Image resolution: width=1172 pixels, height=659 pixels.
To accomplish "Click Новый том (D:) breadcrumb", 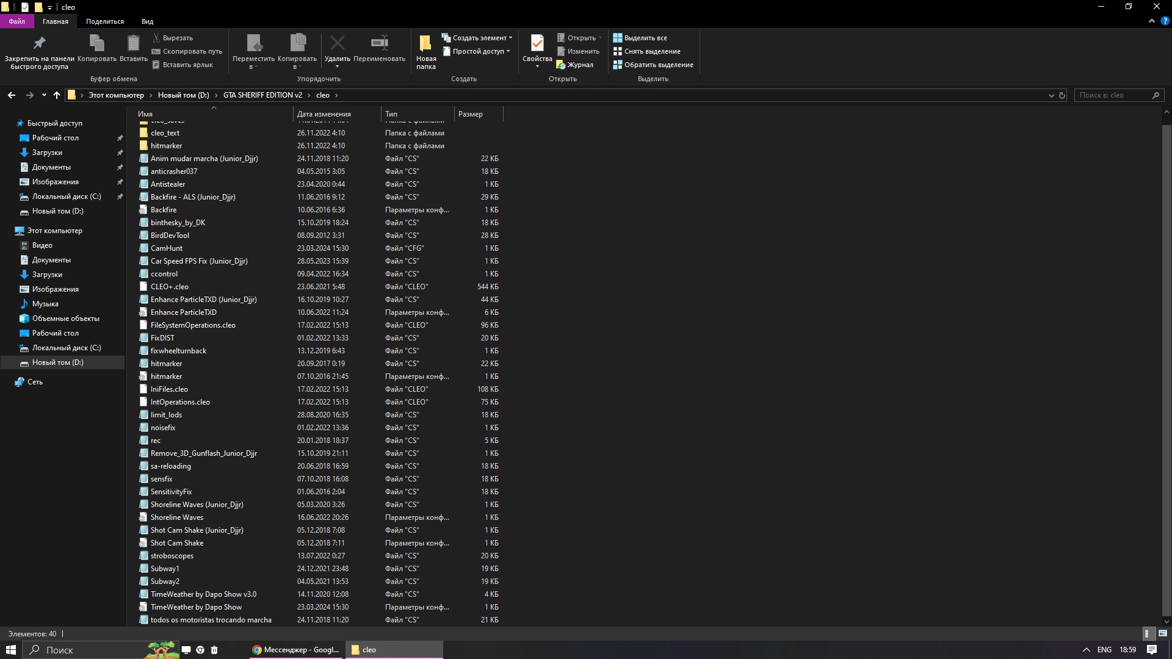I will (183, 95).
